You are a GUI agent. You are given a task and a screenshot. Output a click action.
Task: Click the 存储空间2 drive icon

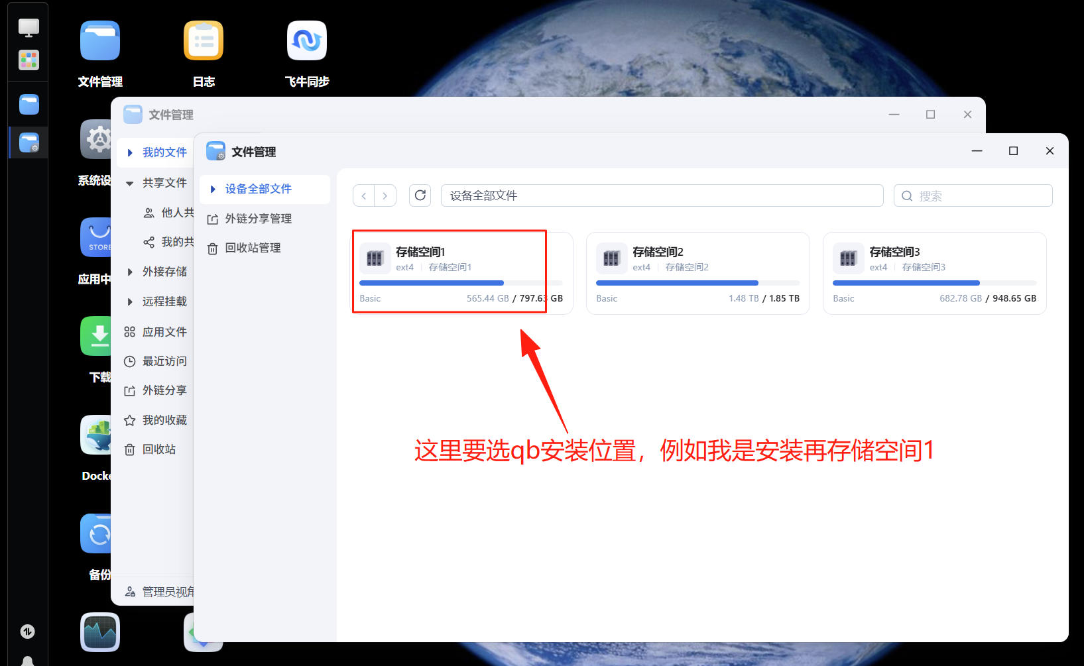pyautogui.click(x=611, y=258)
